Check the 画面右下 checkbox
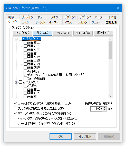 (x=25, y=53)
